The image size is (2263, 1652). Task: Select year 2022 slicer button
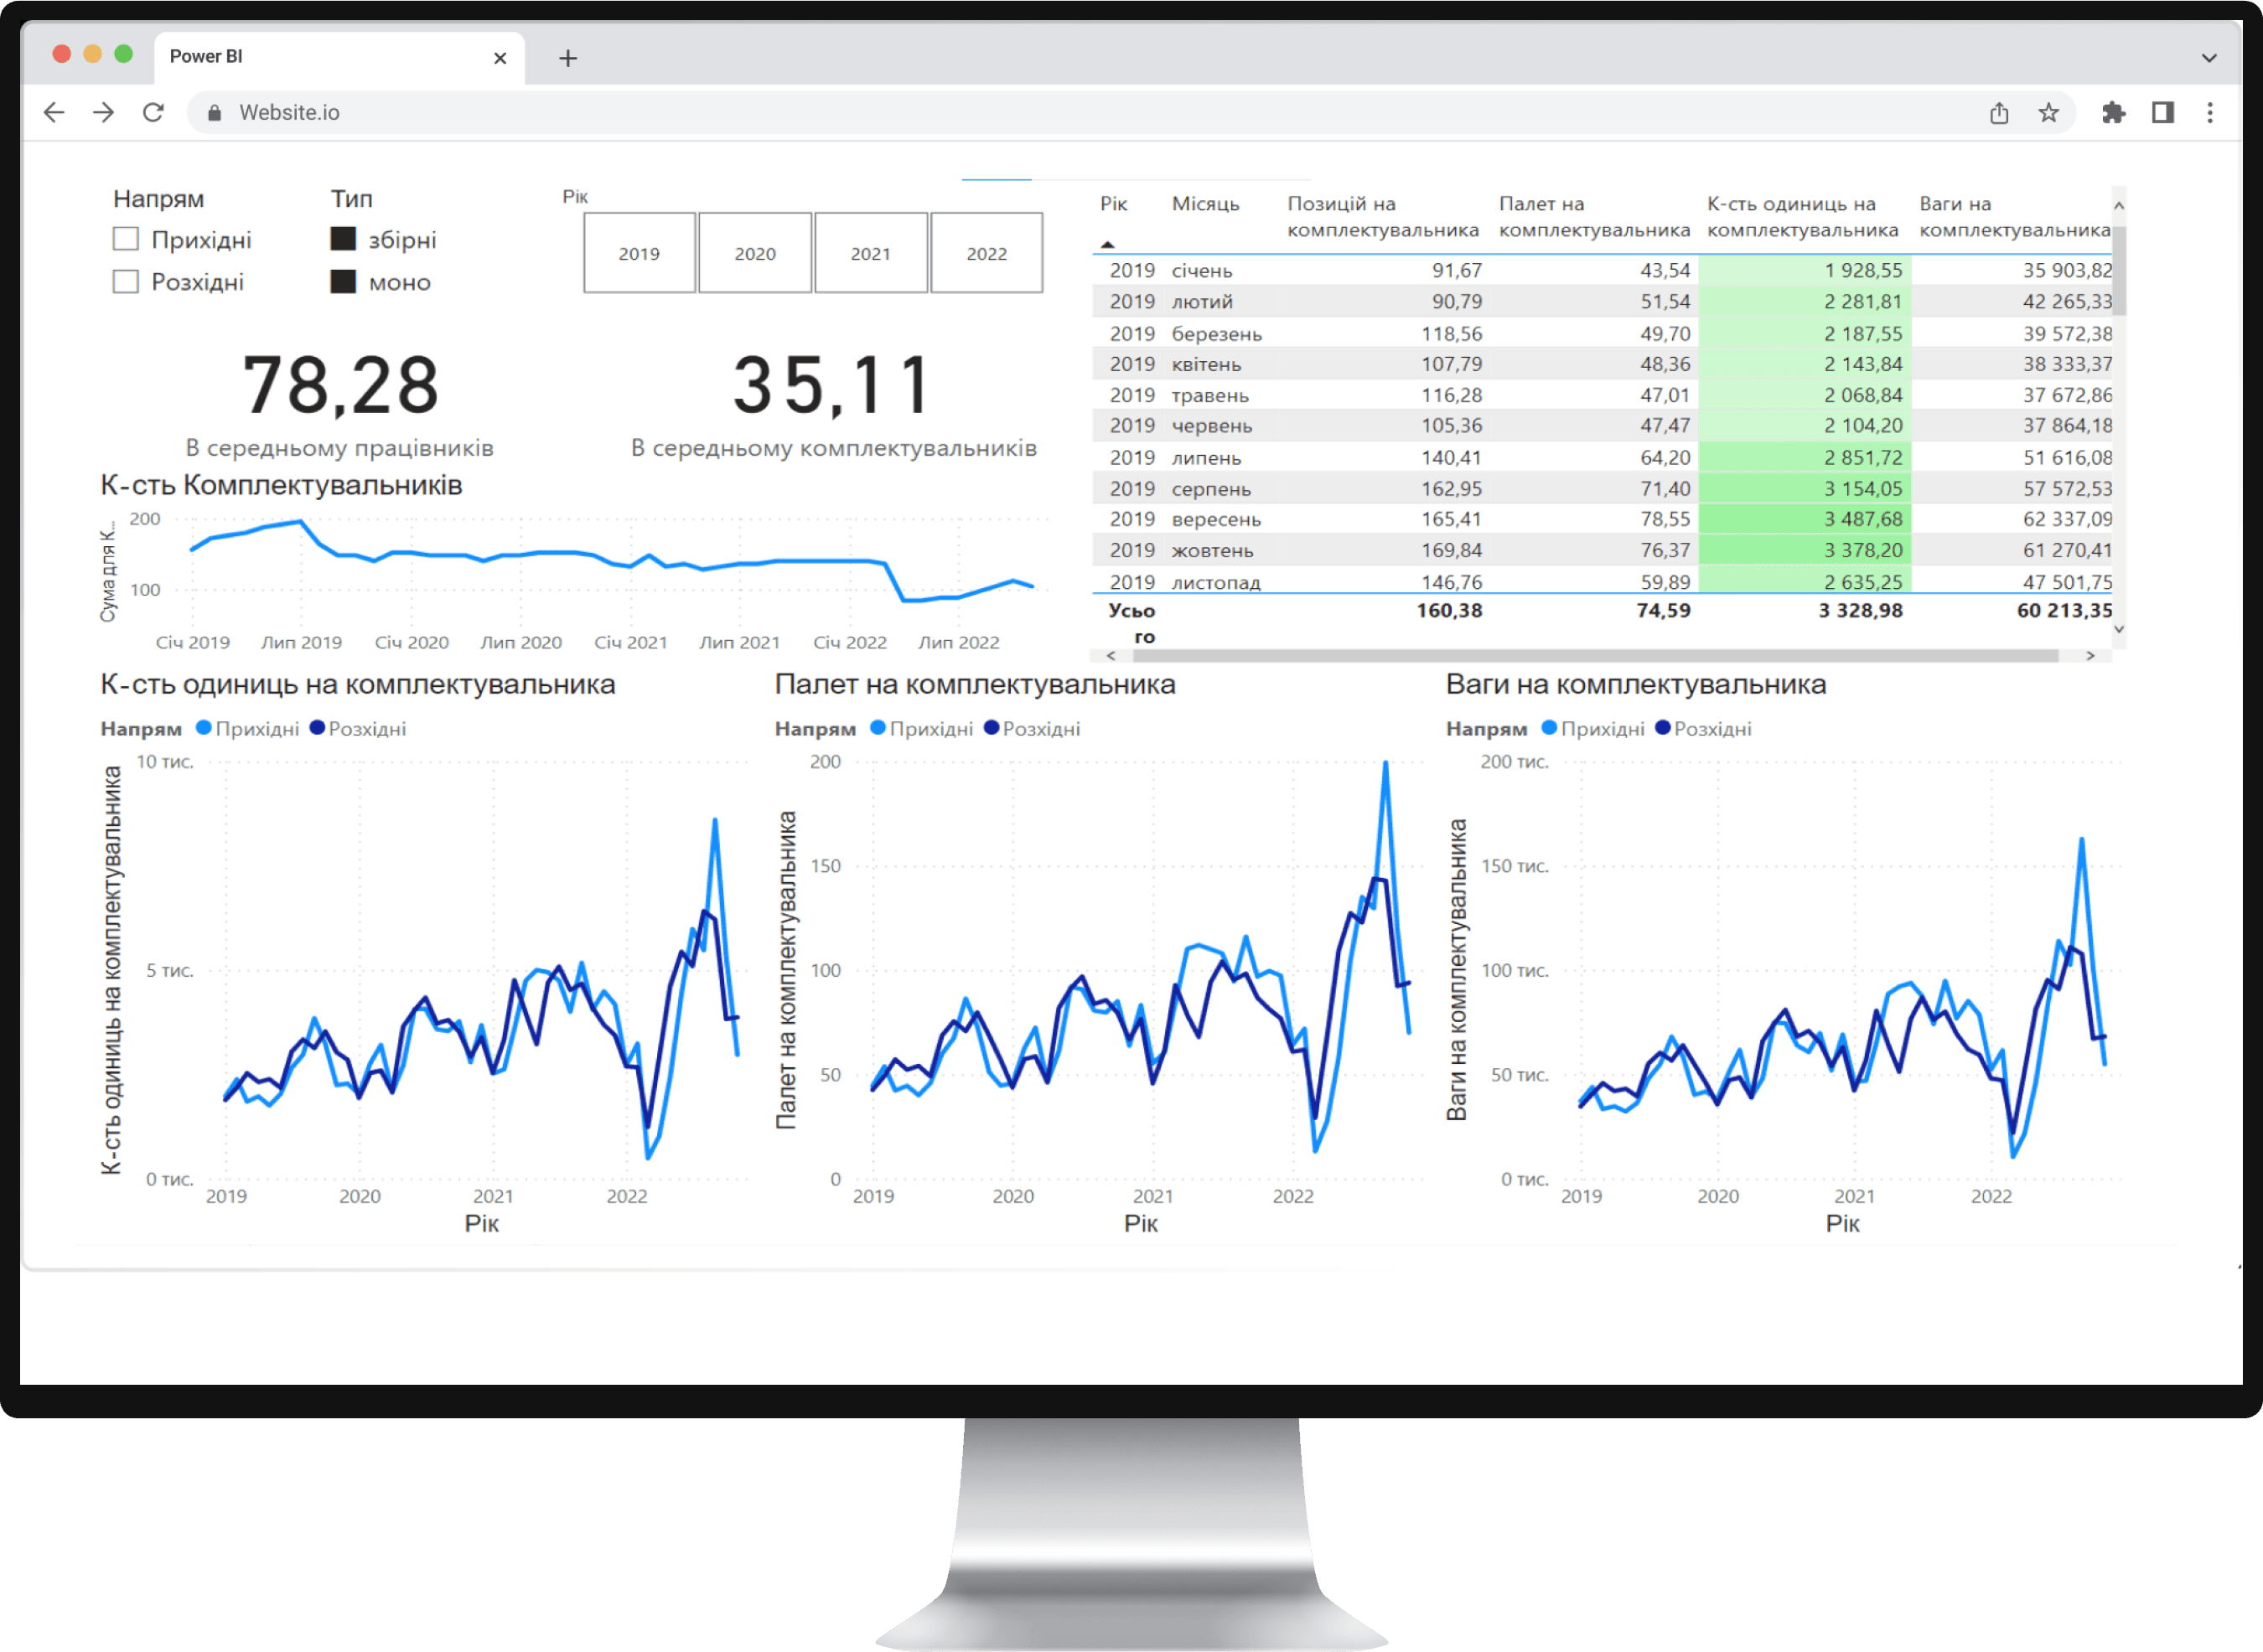pyautogui.click(x=987, y=253)
